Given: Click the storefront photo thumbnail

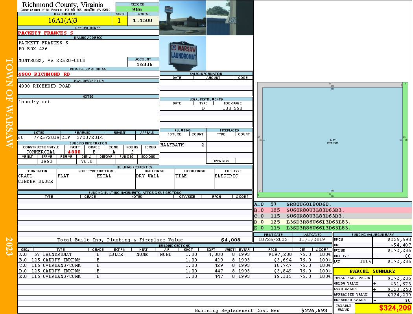Looking at the screenshot, I should tap(183, 18).
